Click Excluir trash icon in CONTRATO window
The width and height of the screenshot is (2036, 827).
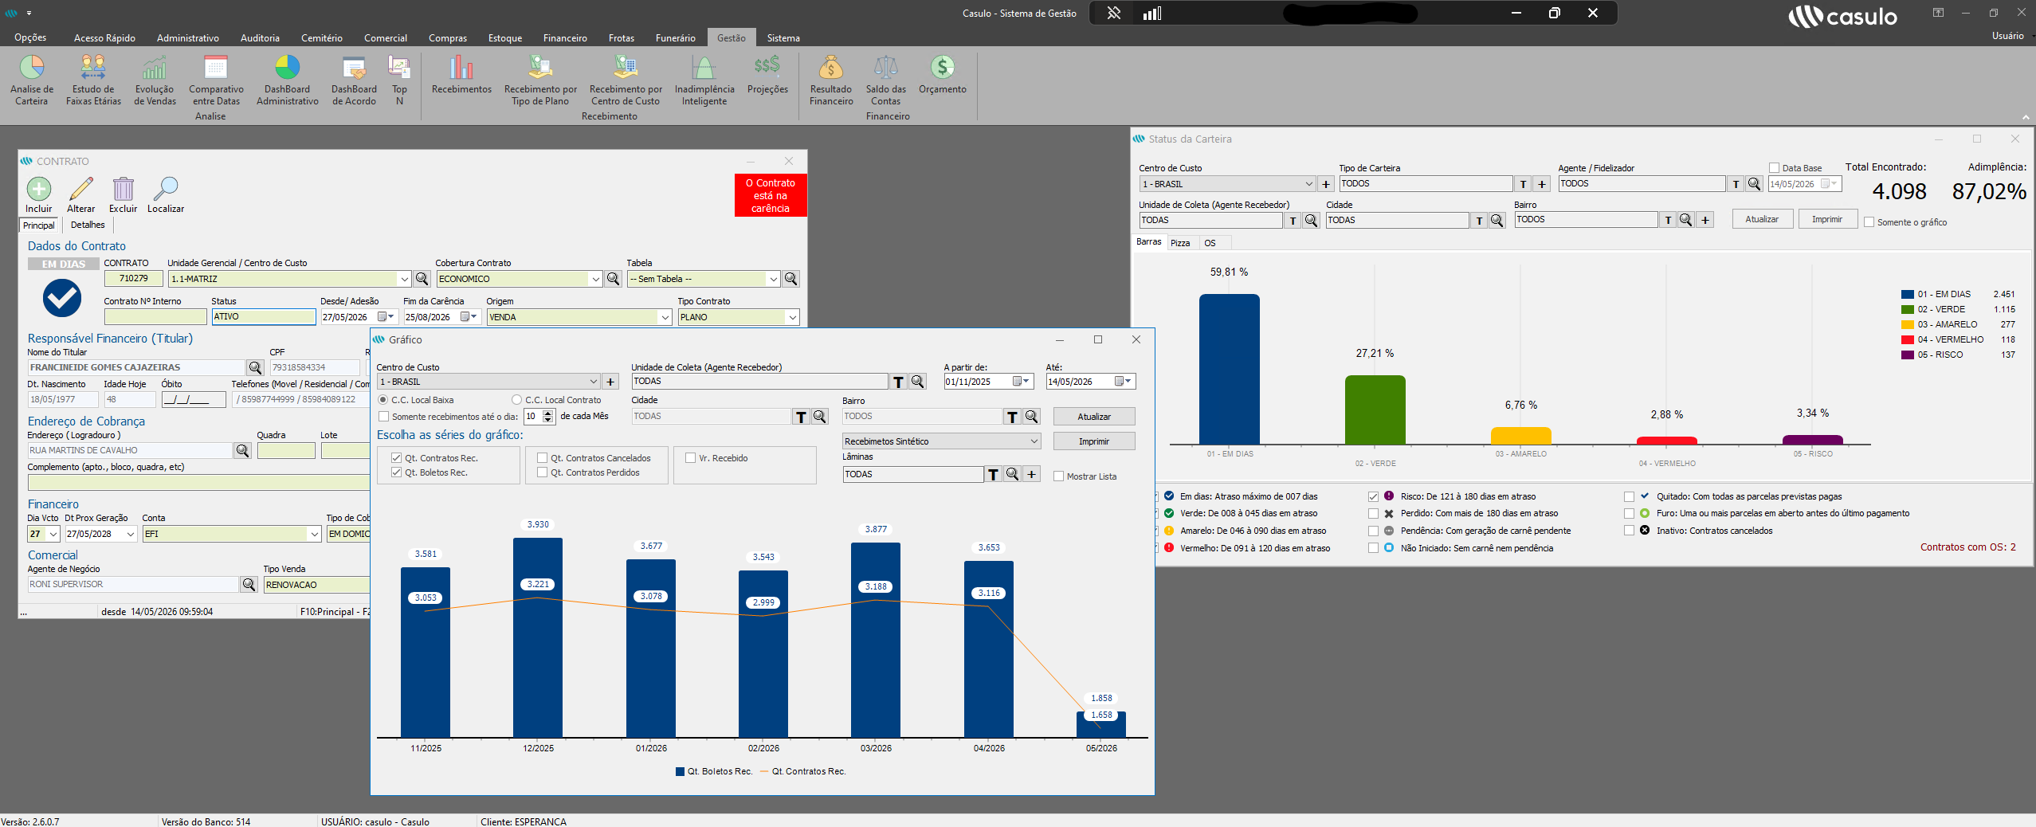coord(124,195)
